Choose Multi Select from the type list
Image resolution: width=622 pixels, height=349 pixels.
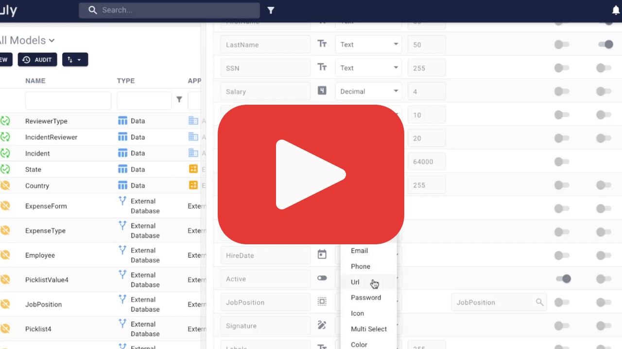(x=369, y=329)
